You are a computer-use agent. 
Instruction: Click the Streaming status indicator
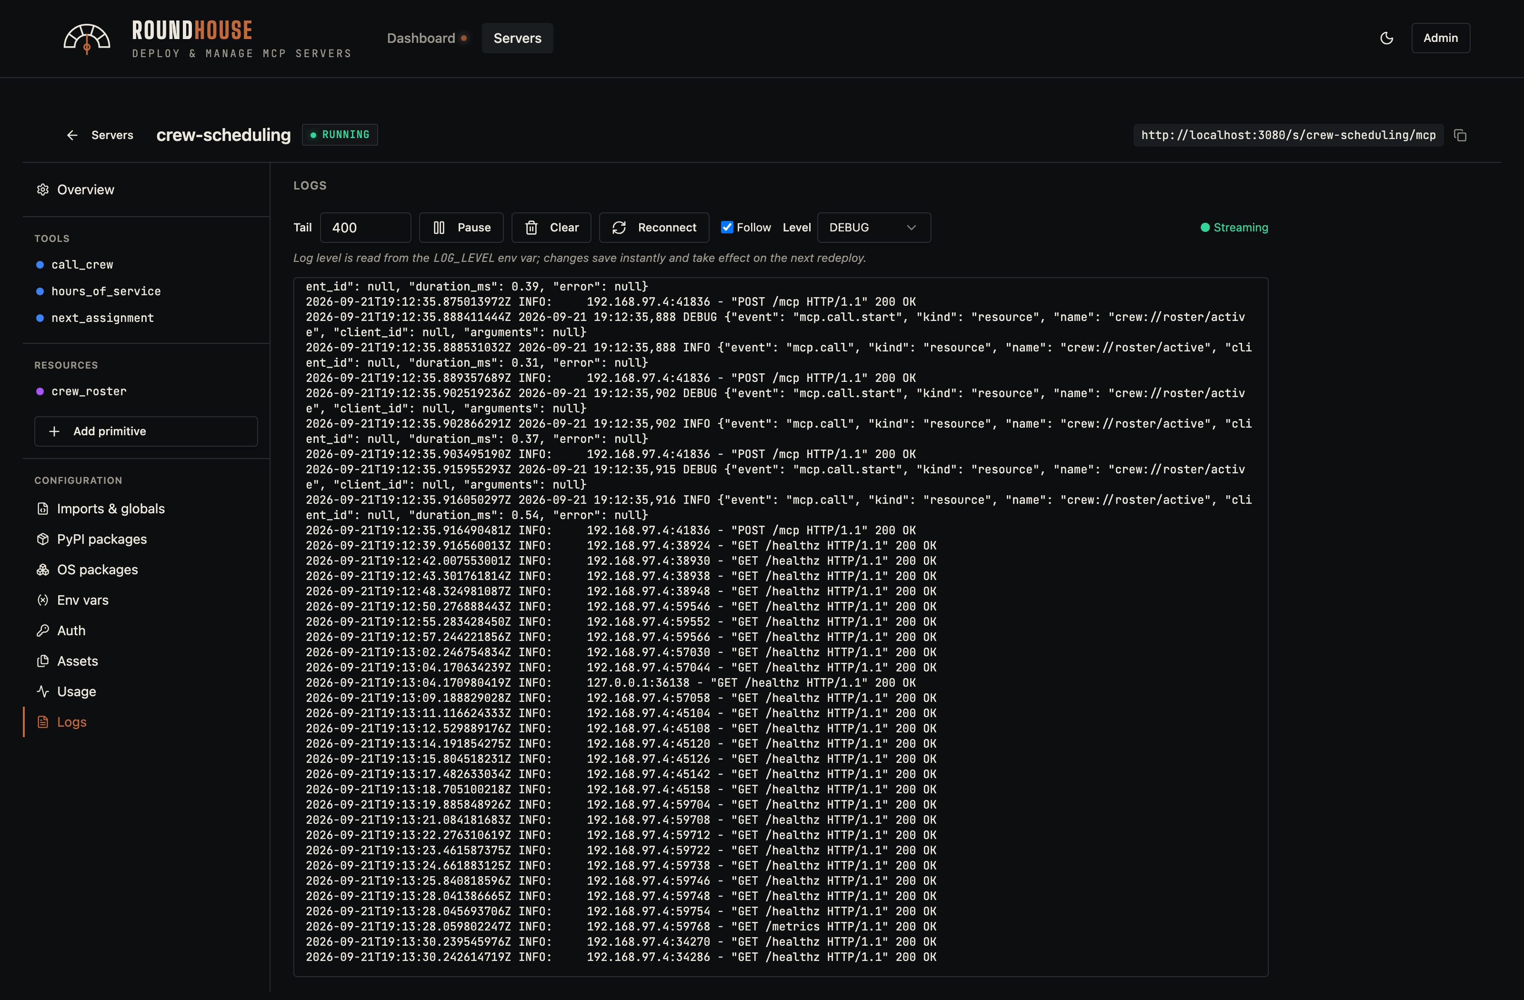(1234, 228)
